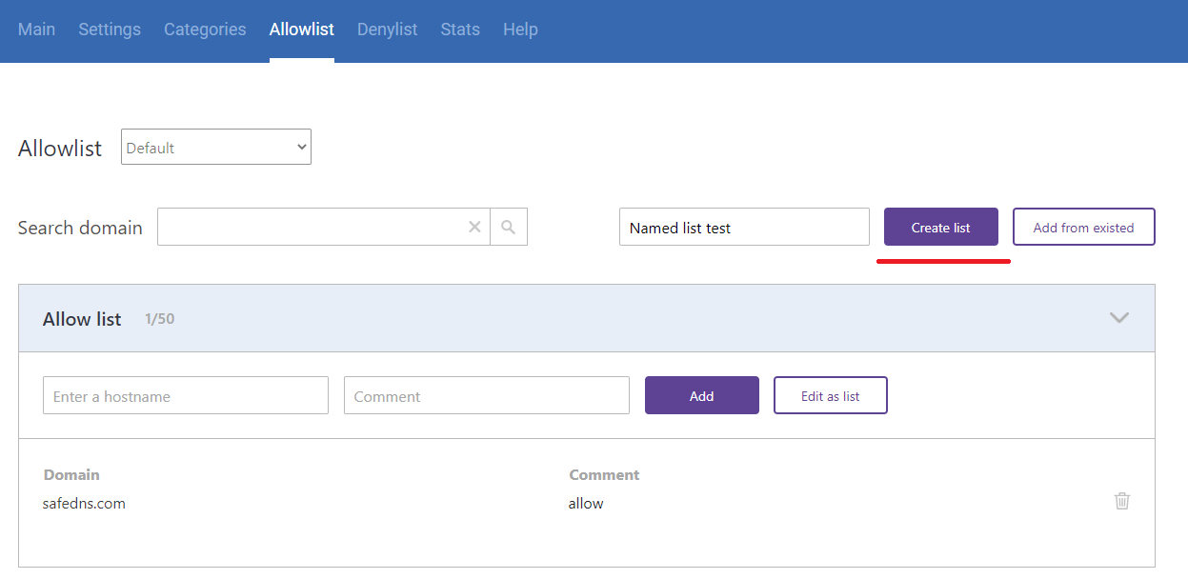The height and width of the screenshot is (579, 1188).
Task: Click the Allow list panel title
Action: tap(82, 319)
